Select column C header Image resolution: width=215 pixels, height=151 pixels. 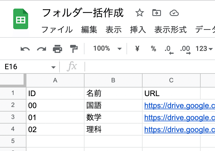pos(171,80)
